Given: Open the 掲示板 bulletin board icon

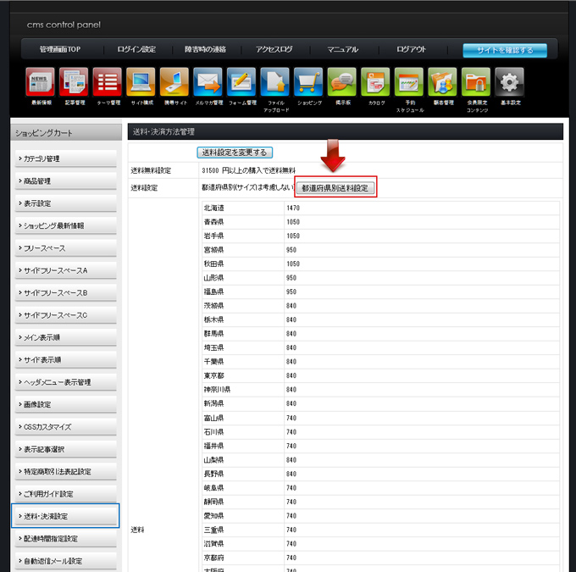Looking at the screenshot, I should (342, 83).
